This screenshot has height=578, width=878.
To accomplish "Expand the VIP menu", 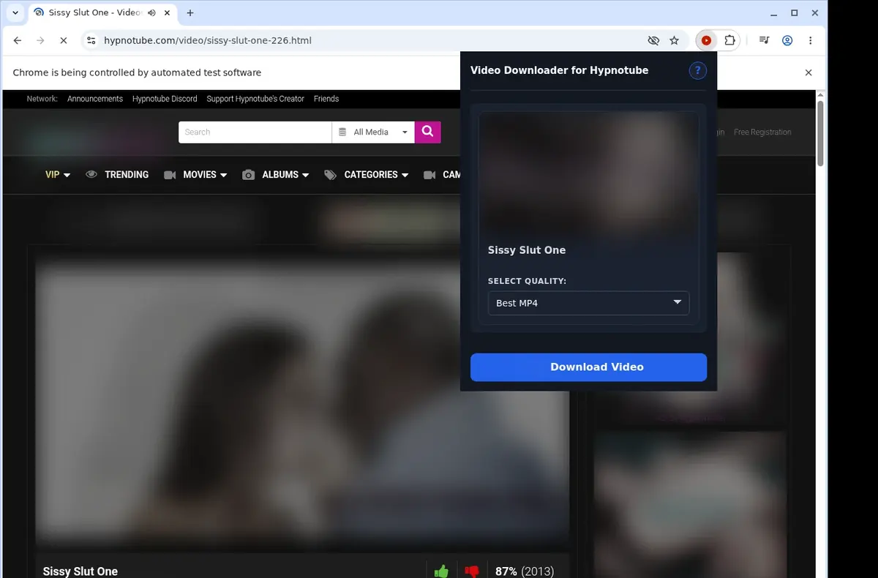I will tap(58, 175).
